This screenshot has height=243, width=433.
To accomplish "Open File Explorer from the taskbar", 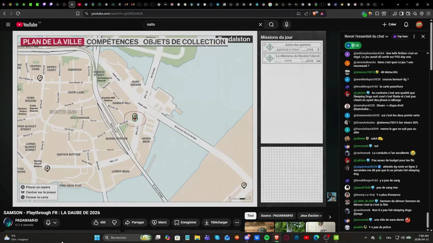I will pyautogui.click(x=197, y=238).
